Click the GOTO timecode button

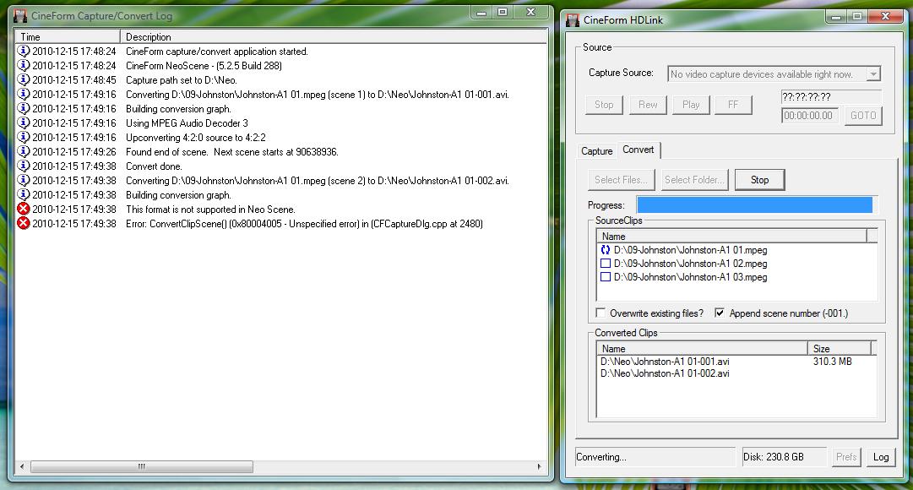click(x=863, y=116)
